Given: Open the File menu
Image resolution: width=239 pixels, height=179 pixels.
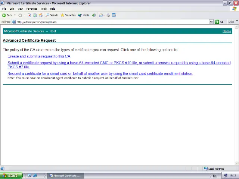Looking at the screenshot, I should pyautogui.click(x=4, y=9).
